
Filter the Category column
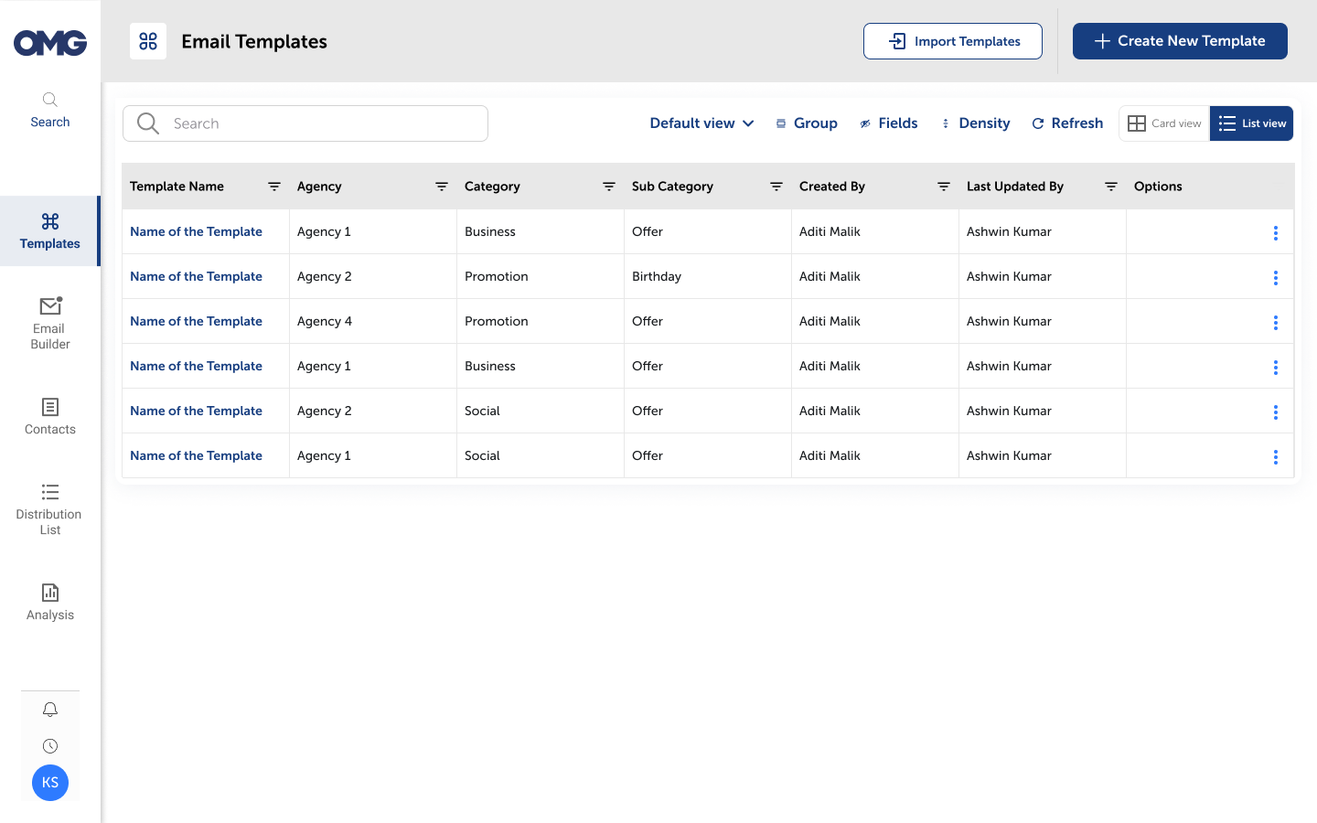[x=608, y=187]
